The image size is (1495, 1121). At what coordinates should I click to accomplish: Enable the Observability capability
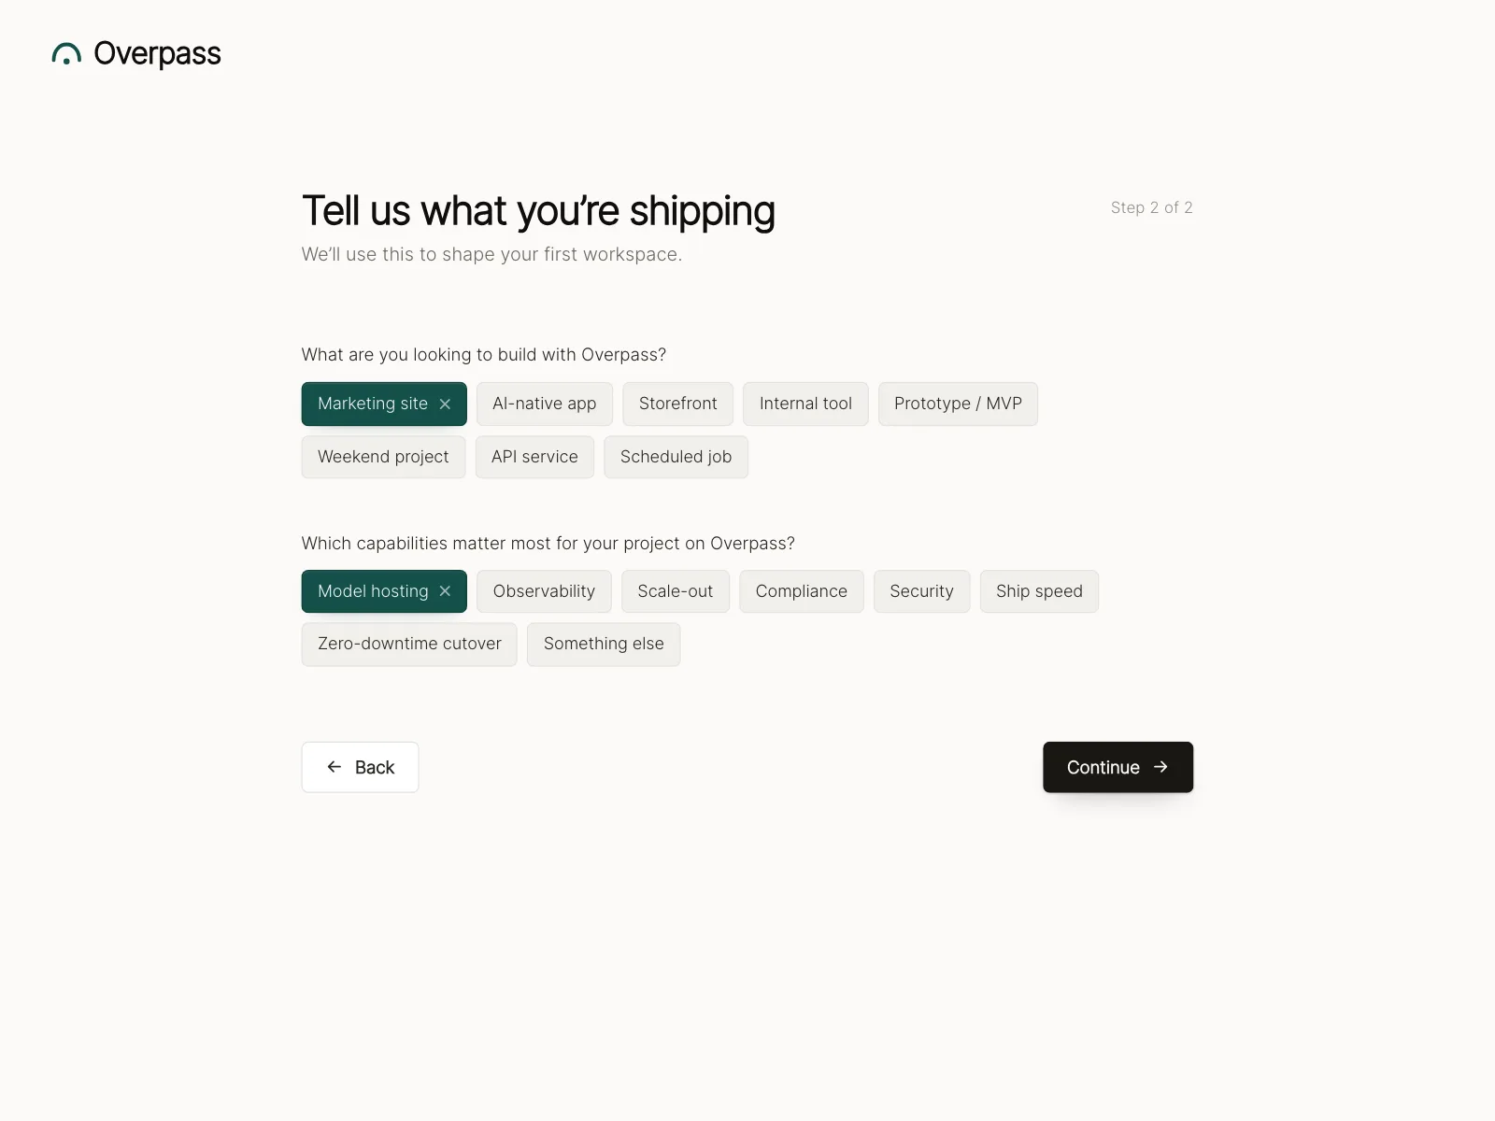544,591
